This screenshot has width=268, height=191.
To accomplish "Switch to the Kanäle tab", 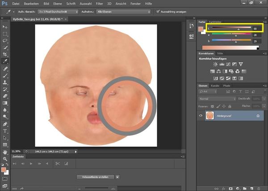I will click(x=215, y=85).
